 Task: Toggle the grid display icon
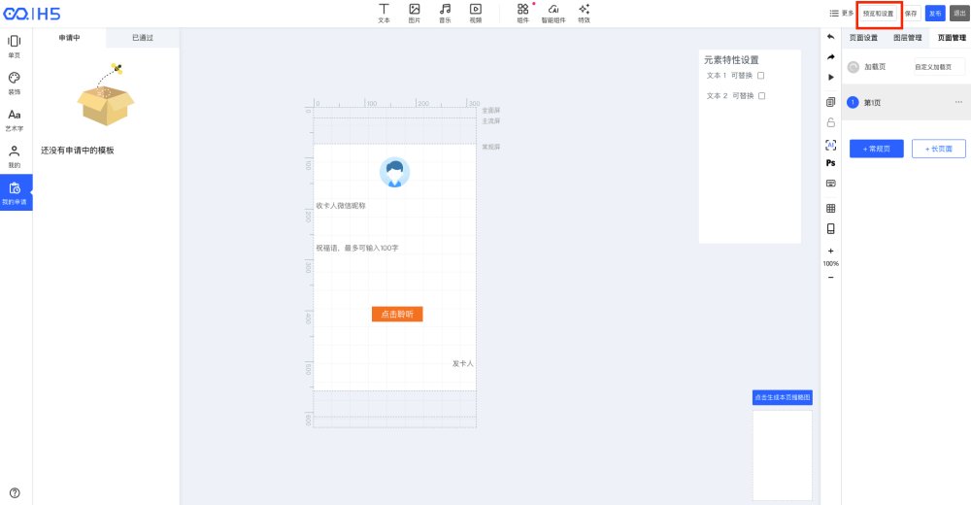[x=830, y=208]
